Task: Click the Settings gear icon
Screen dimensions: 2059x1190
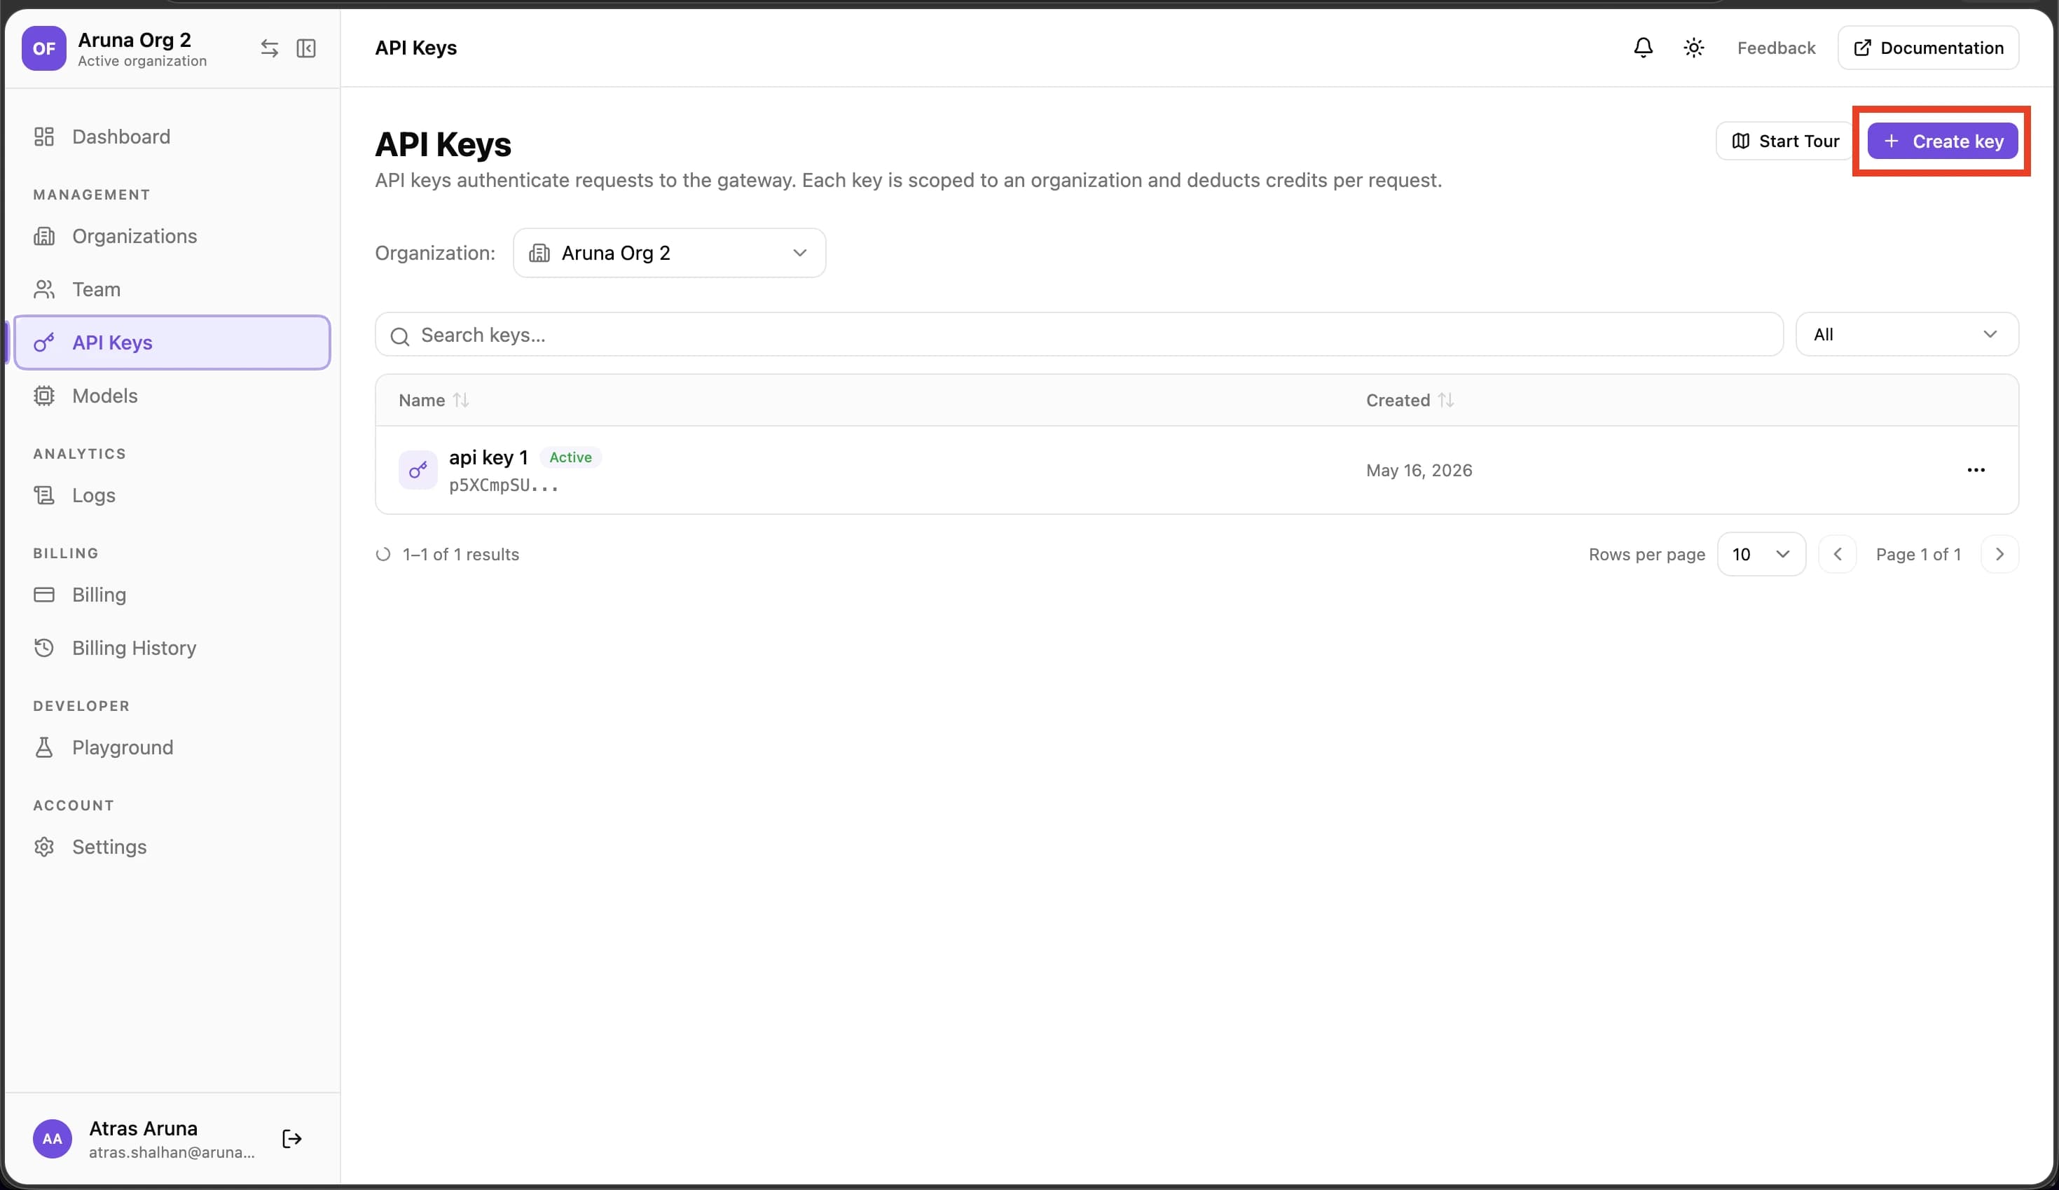Action: pyautogui.click(x=44, y=847)
